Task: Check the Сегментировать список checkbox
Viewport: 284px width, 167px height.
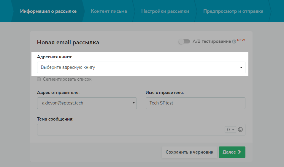Action: 39,79
